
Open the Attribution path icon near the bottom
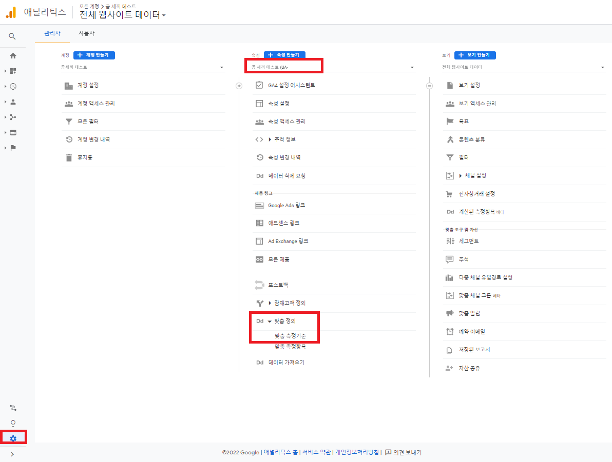(x=13, y=408)
